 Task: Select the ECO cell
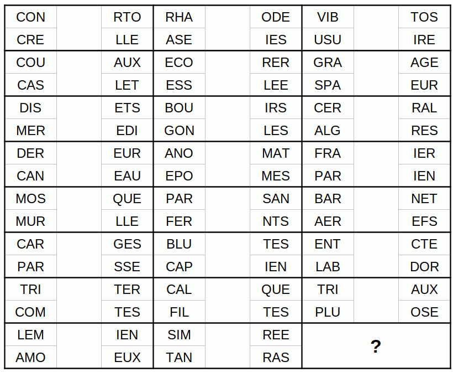179,63
